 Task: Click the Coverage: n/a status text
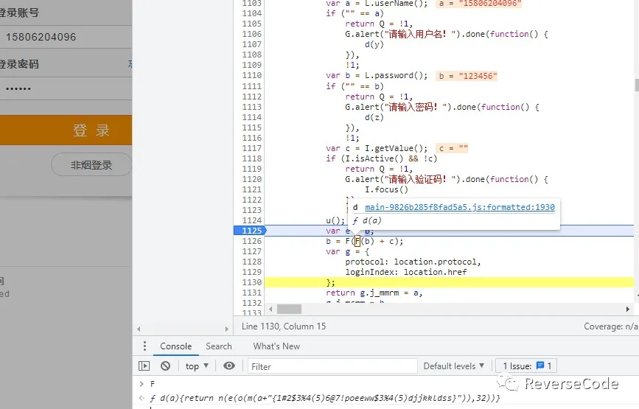click(611, 326)
